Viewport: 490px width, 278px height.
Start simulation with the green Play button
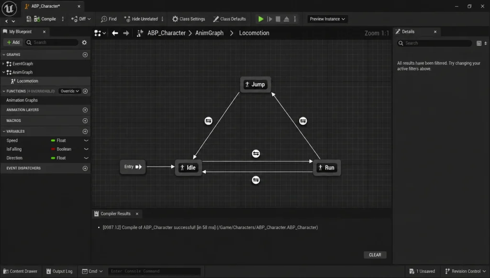point(261,19)
